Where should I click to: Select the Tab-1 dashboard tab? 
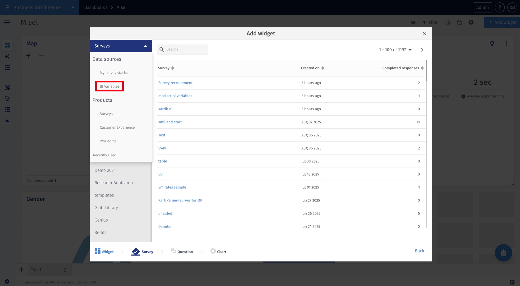[x=36, y=270]
